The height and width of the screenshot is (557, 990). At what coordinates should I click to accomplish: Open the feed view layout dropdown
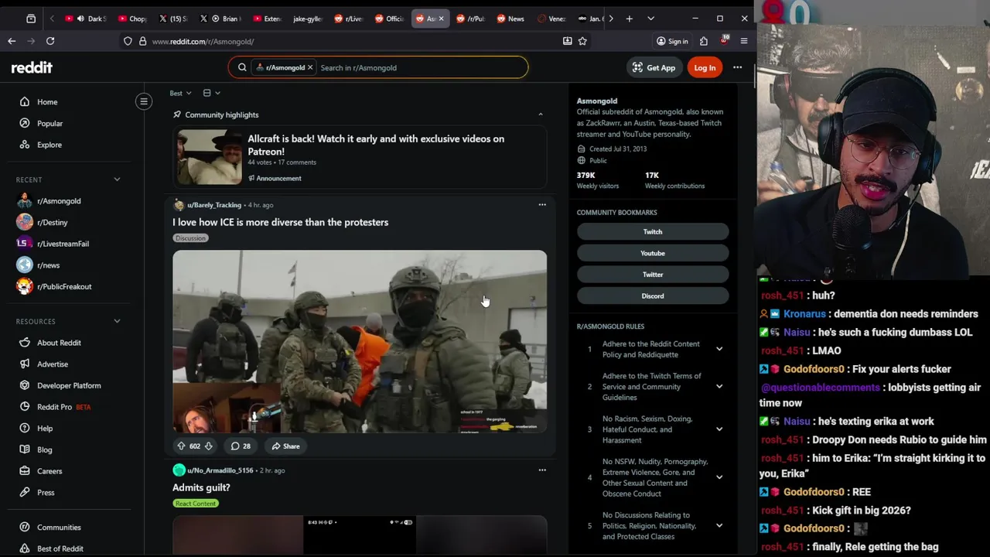coord(211,93)
